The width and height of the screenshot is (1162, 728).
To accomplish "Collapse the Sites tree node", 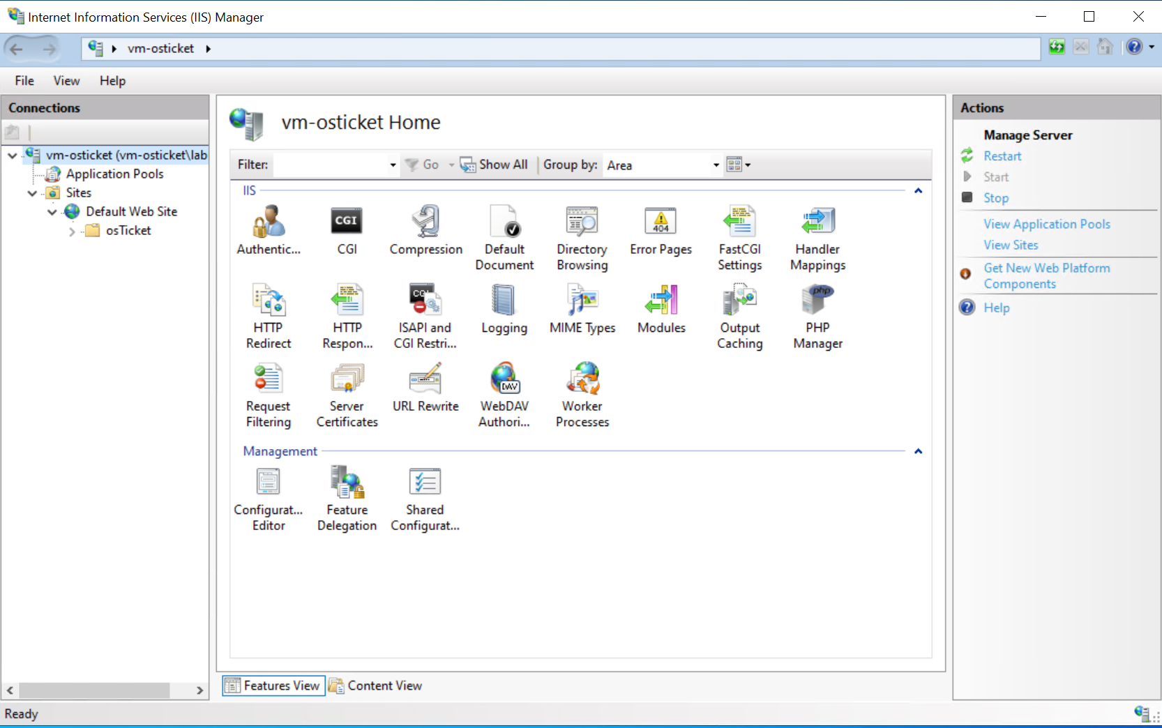I will pos(31,192).
